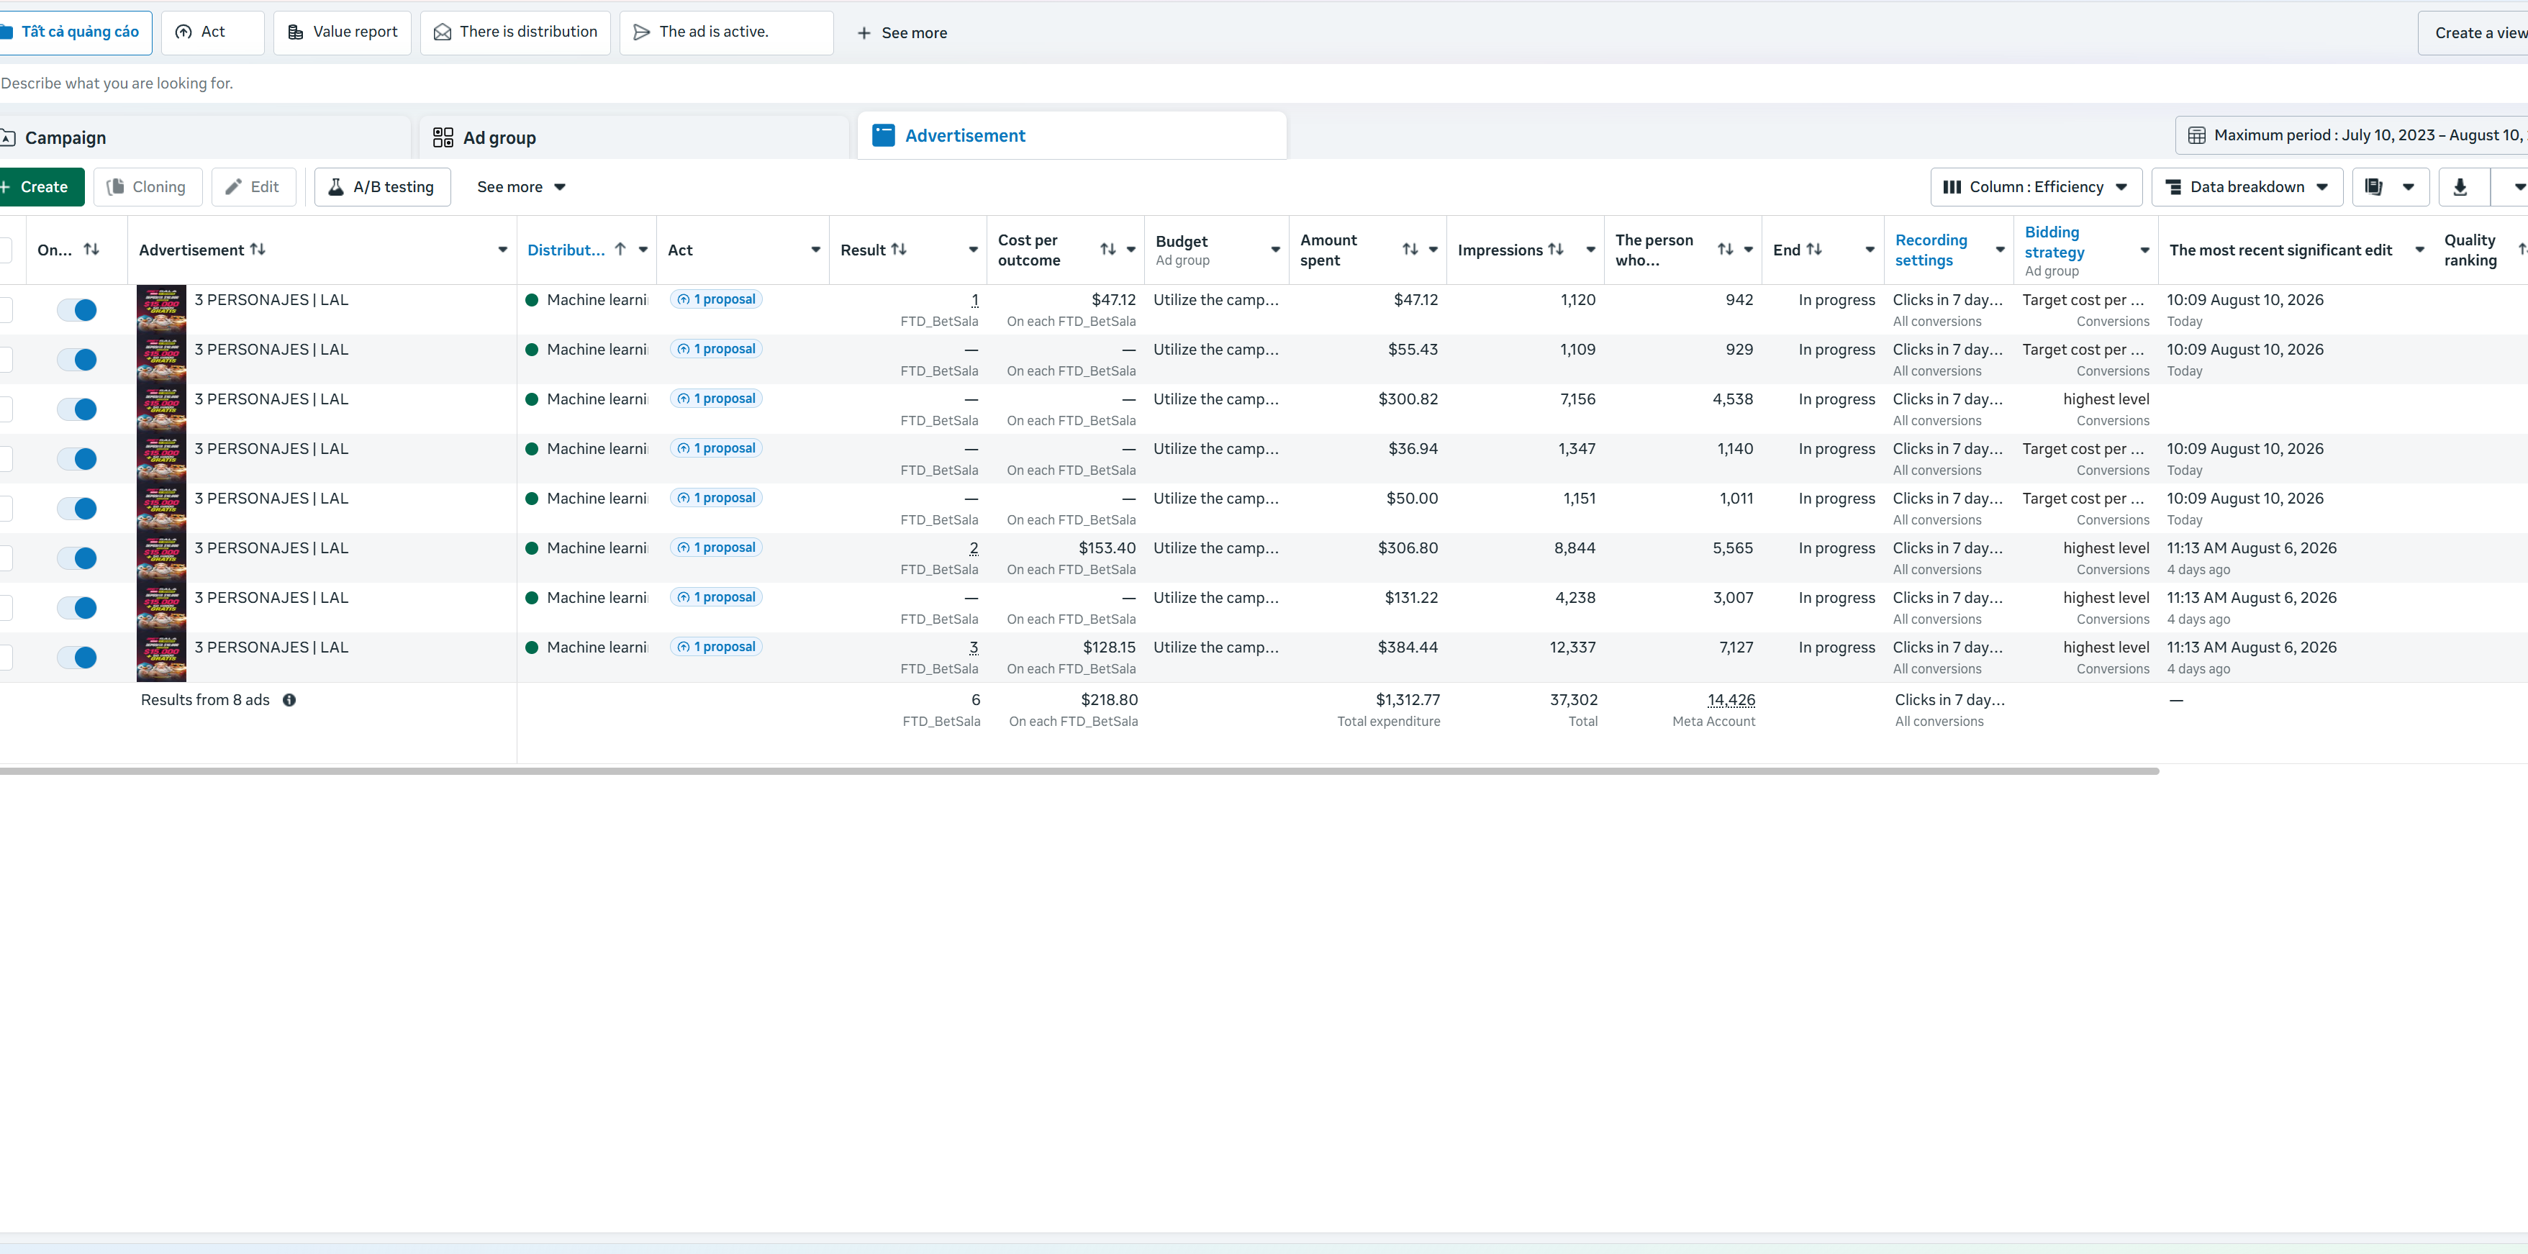2528x1254 pixels.
Task: Click the Recording settings column header link
Action: pos(1931,249)
